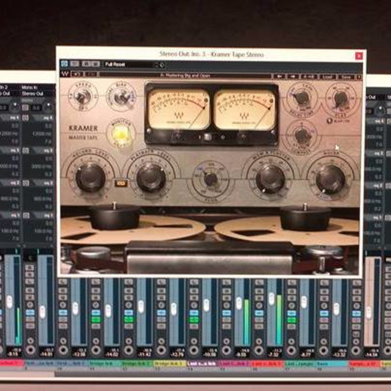391x391 pixels.
Task: Go to next Waves preset arrow
Action: [x=293, y=76]
